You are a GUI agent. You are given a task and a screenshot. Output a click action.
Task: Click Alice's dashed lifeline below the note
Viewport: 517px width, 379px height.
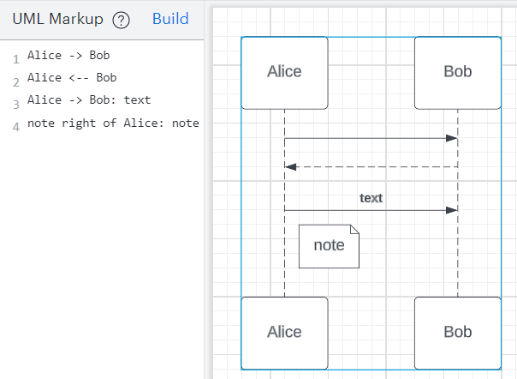click(x=284, y=283)
